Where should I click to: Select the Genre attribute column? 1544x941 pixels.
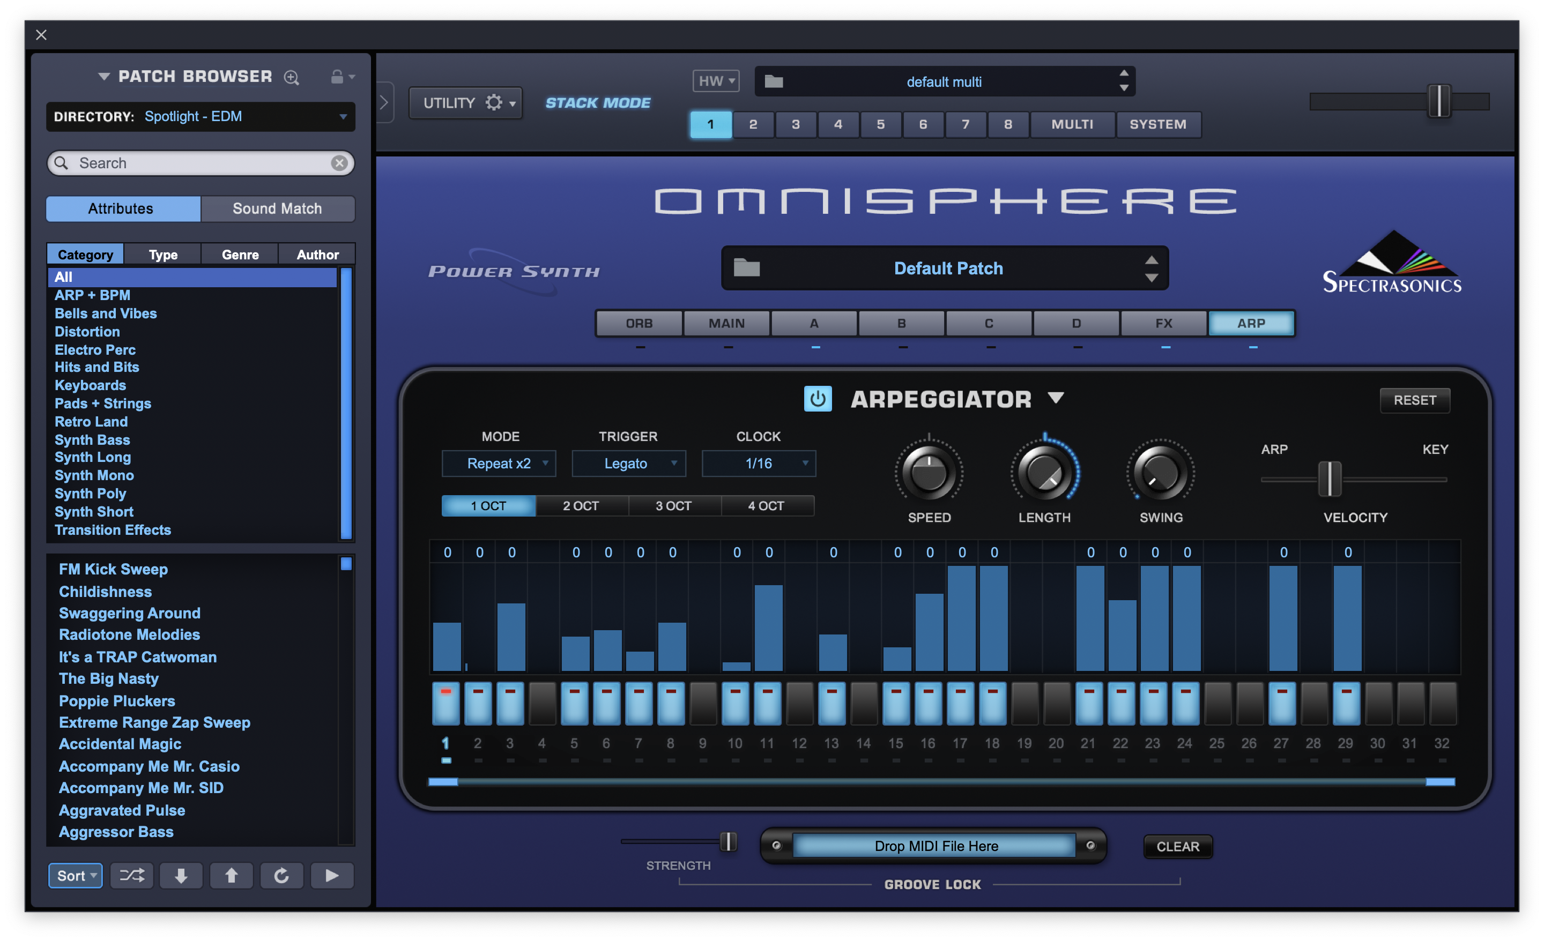coord(240,255)
